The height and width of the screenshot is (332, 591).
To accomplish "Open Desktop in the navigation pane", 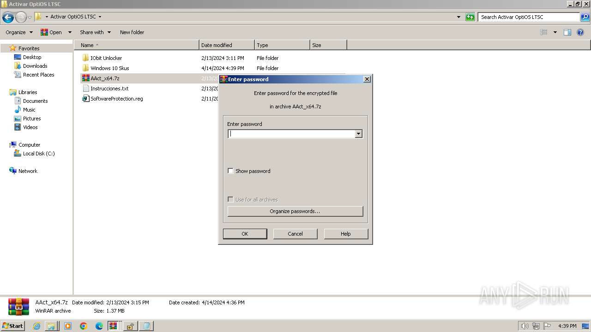I will [x=32, y=57].
